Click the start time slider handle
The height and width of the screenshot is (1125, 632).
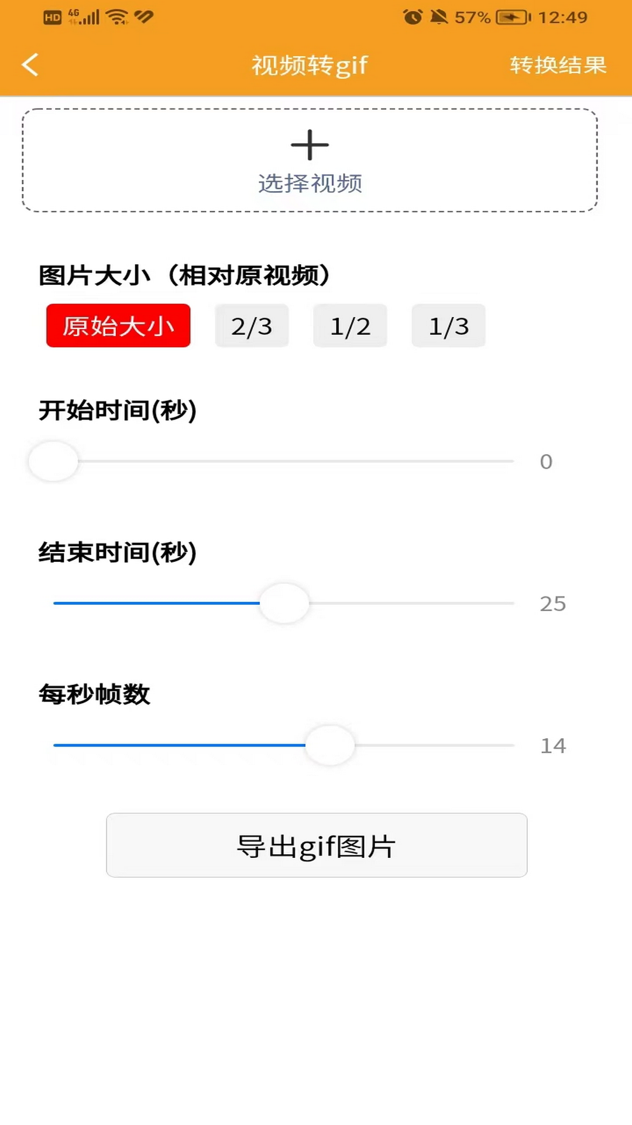point(53,461)
